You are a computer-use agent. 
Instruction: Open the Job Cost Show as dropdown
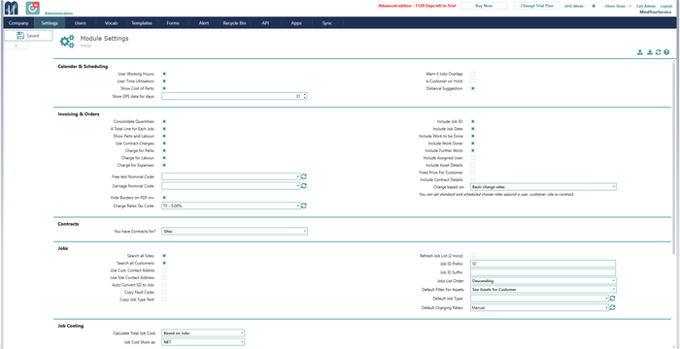[x=203, y=342]
